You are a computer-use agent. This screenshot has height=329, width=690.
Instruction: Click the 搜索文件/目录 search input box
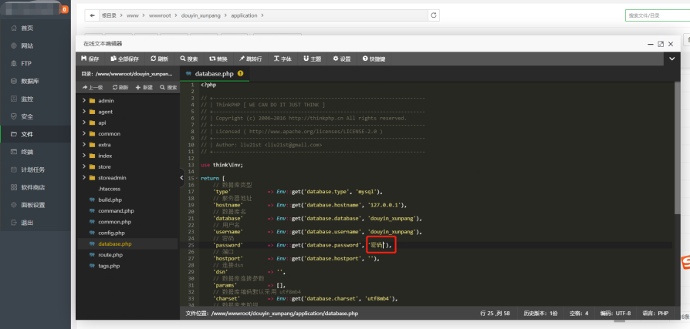(x=654, y=15)
